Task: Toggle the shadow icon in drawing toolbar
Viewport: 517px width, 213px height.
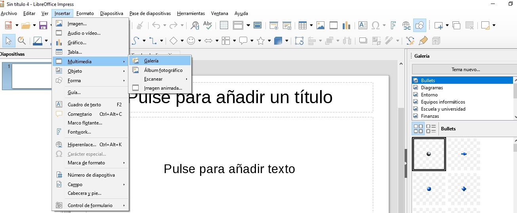Action: [363, 41]
